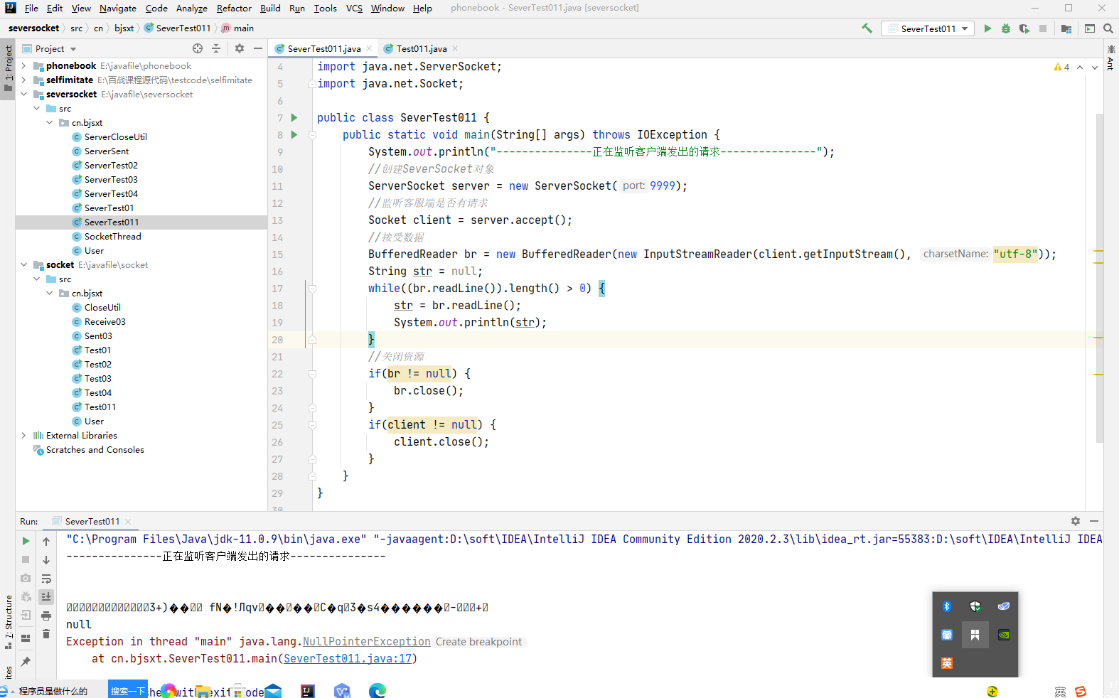Click the Run panel Stop square icon
Screen dimensions: 1119x698
pos(26,560)
